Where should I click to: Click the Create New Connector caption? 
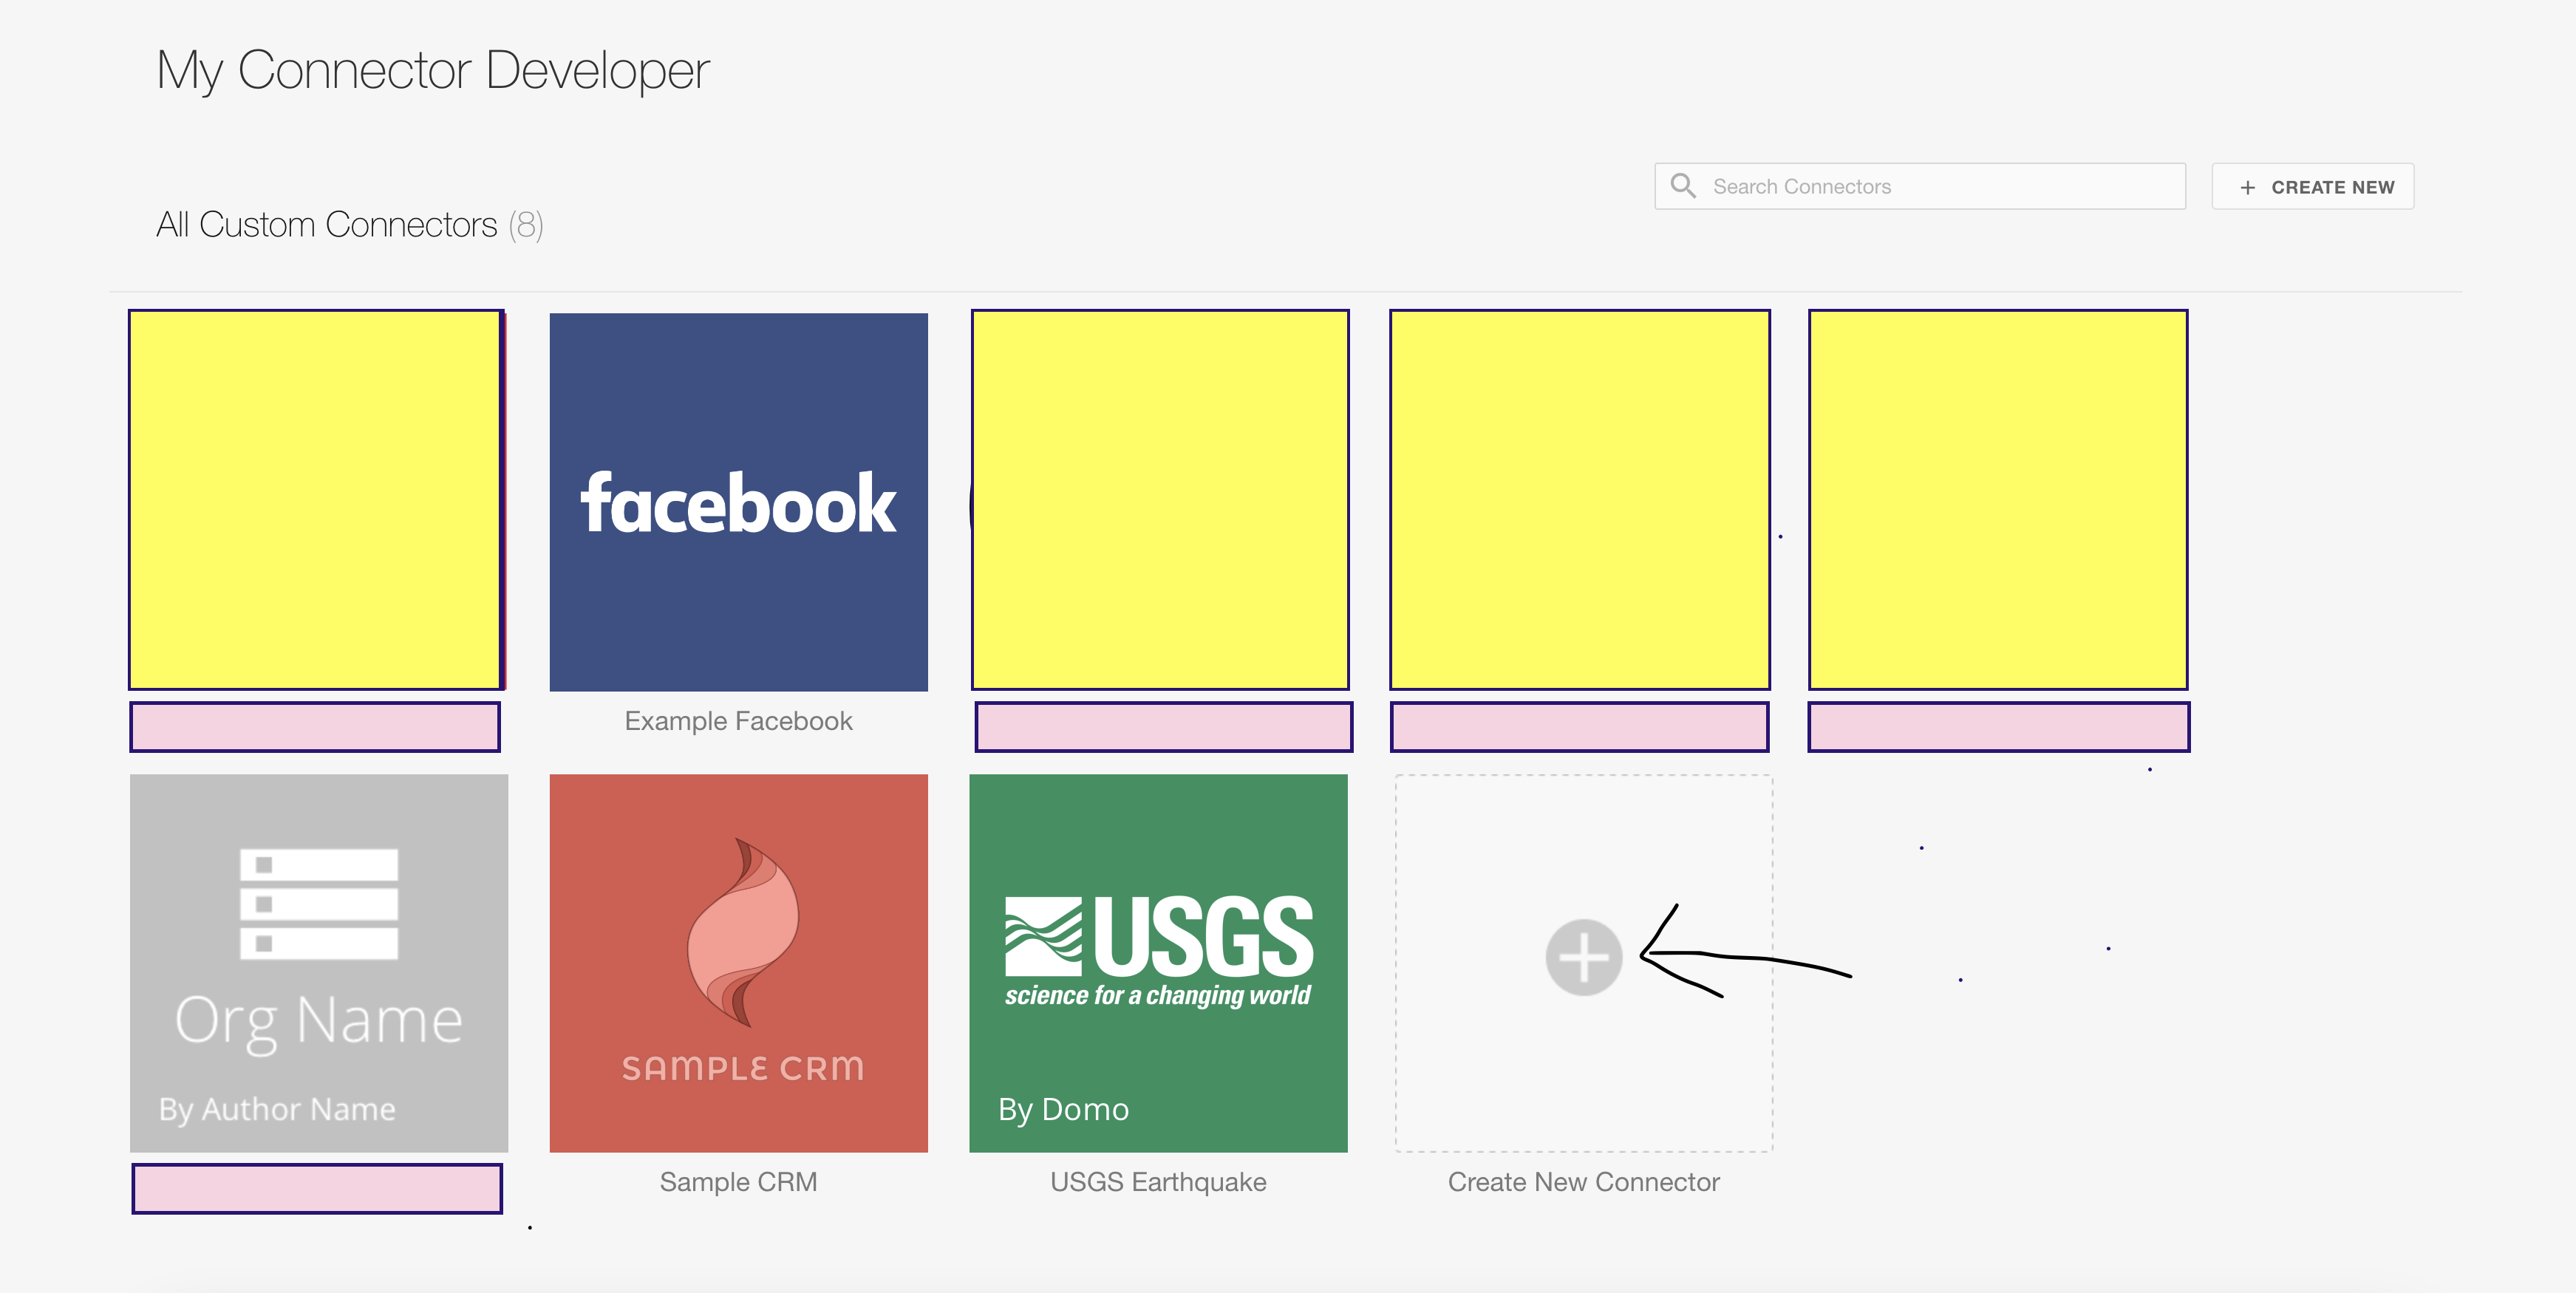(1583, 1182)
